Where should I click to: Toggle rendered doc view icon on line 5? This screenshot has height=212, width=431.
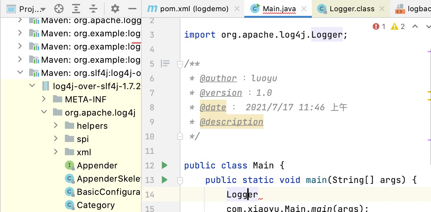click(165, 63)
